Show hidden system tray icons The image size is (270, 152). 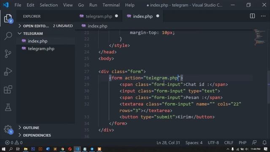pos(228,149)
